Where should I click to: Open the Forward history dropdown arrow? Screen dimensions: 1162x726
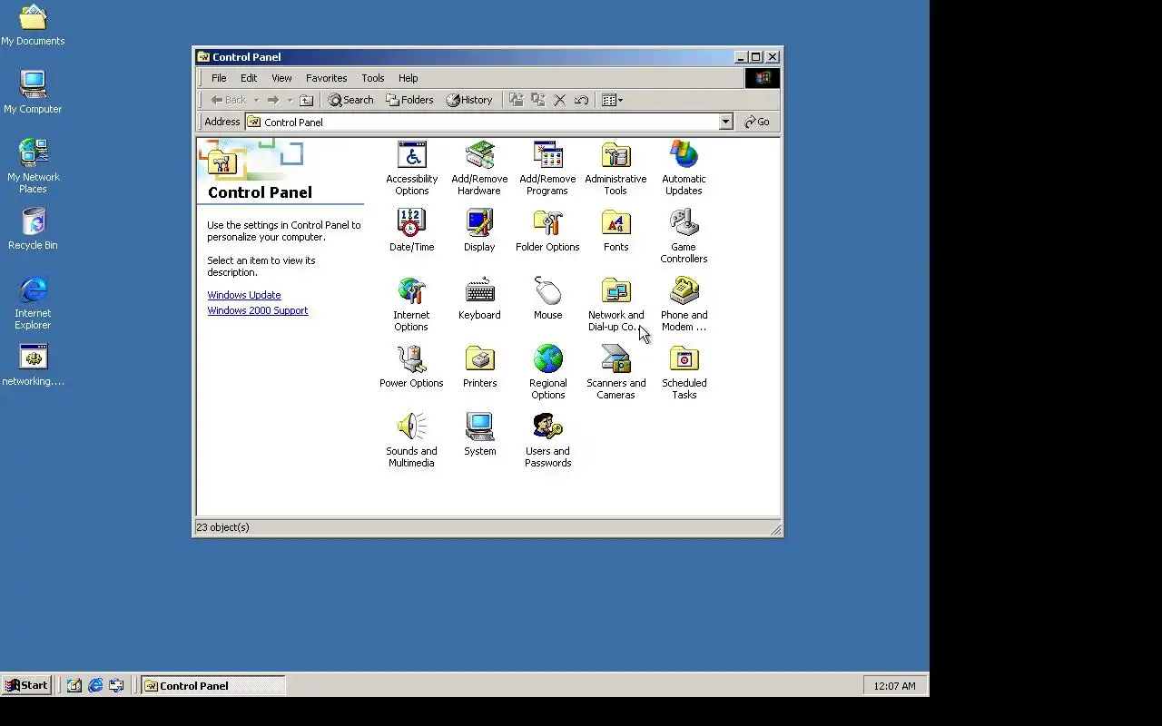pyautogui.click(x=290, y=100)
